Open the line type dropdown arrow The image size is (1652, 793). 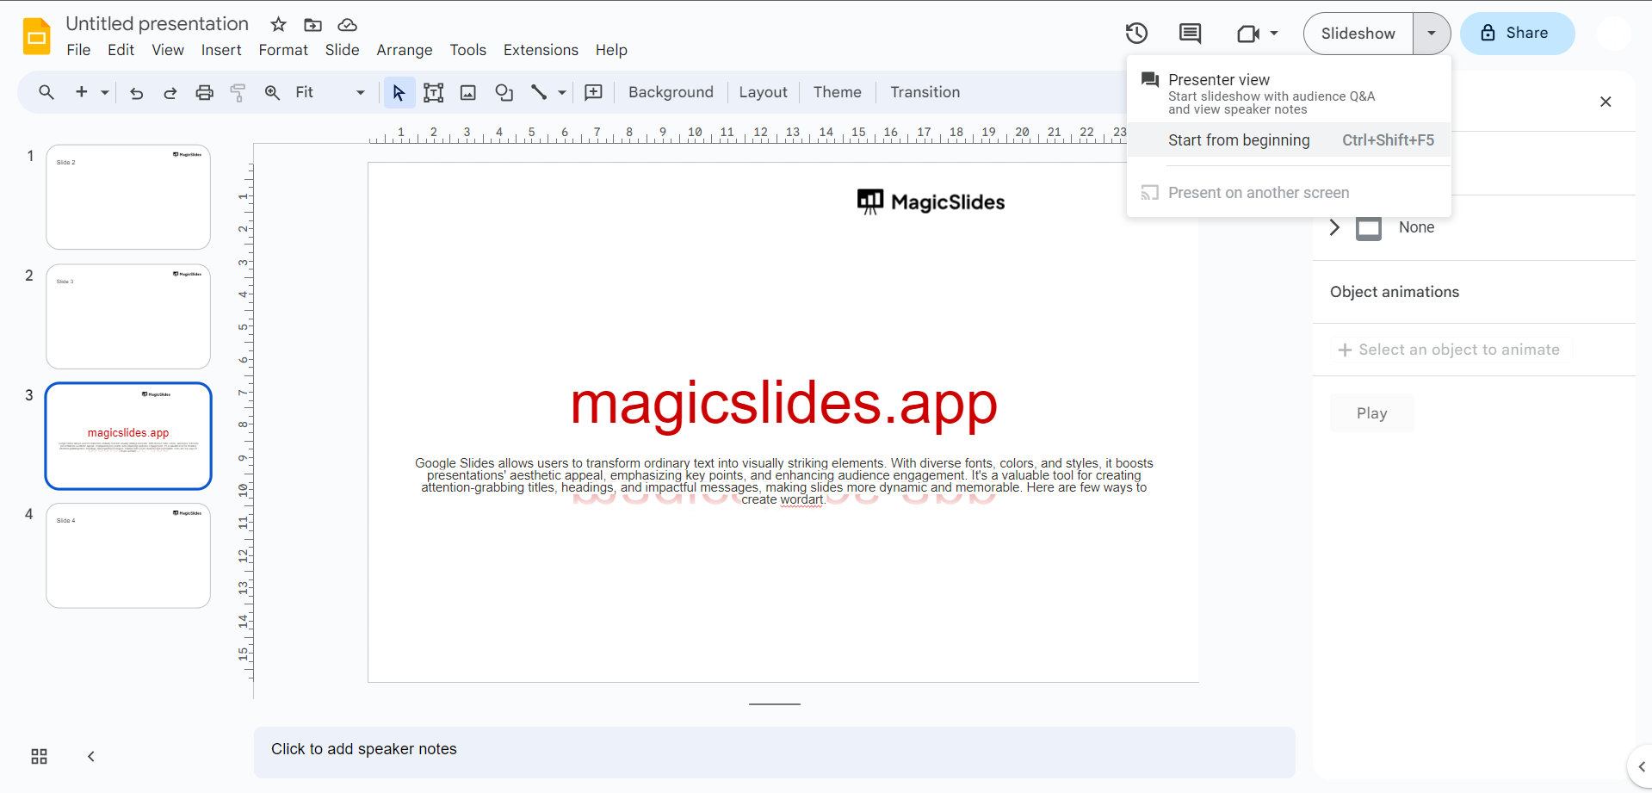tap(562, 92)
